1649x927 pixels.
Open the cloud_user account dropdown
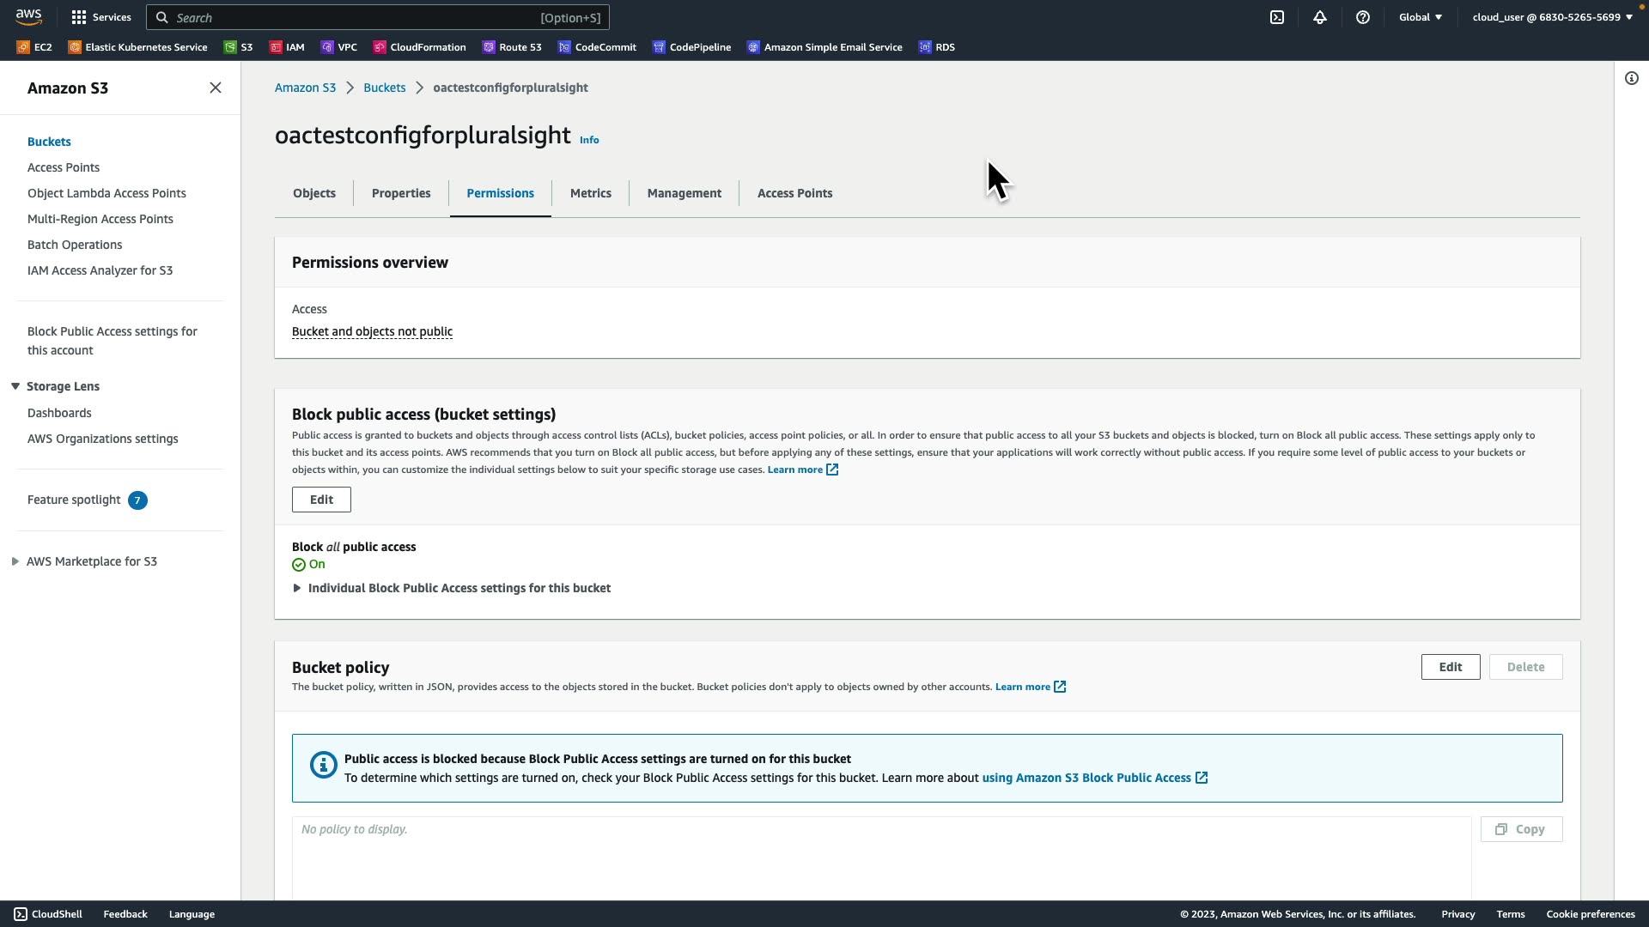tap(1552, 17)
